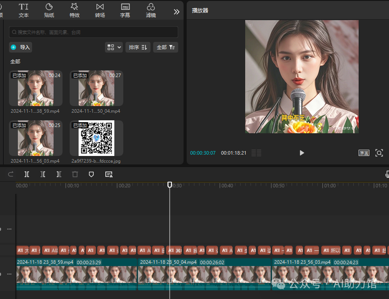Viewport: 389px width, 299px height.
Task: Click the total duration 00:01:18:21
Action: click(x=234, y=153)
